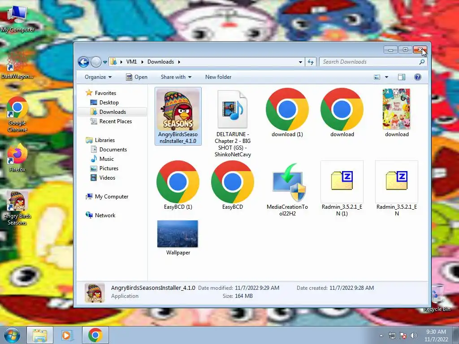This screenshot has width=459, height=344.
Task: Click the Search Downloads field
Action: coord(373,62)
